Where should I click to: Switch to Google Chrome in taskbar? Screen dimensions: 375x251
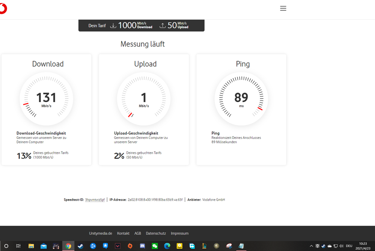tap(68, 246)
